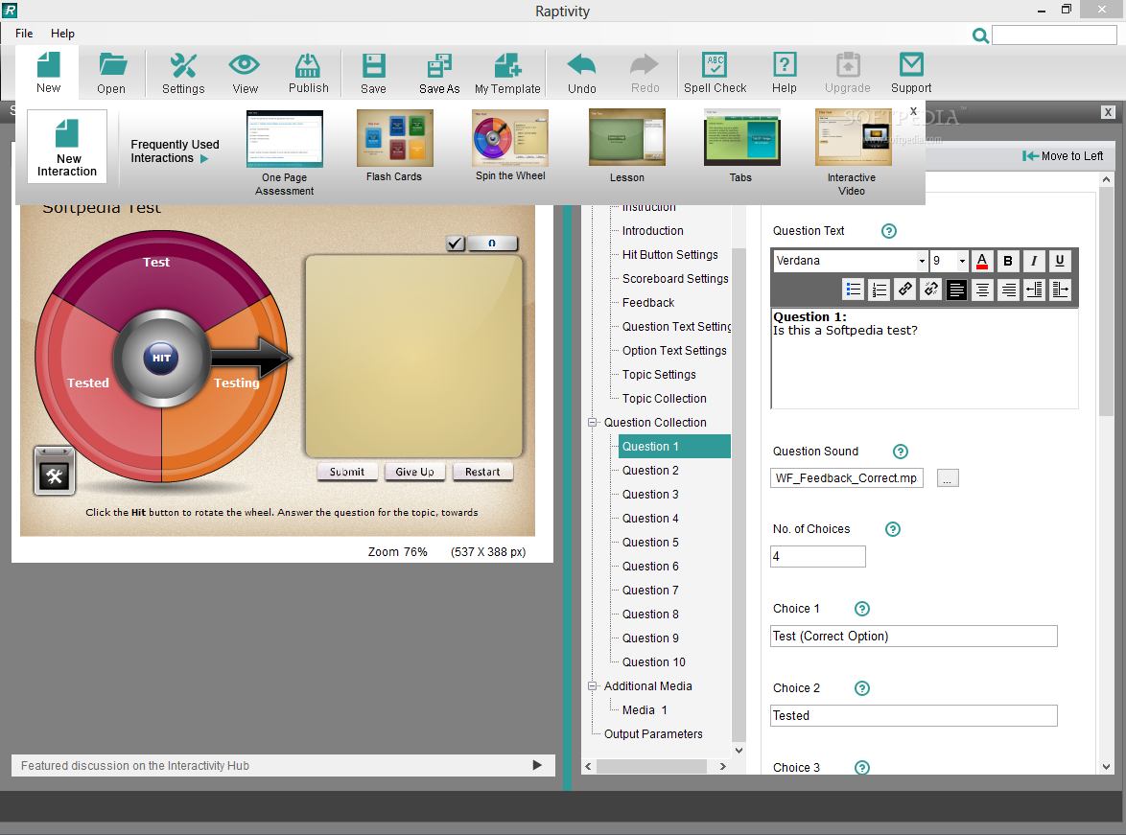Image resolution: width=1126 pixels, height=835 pixels.
Task: Click the Publish toolbar icon
Action: coord(308,73)
